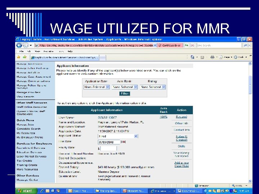The image size is (259, 194).
Task: Click Other Info in Action column
Action: pos(182,123)
